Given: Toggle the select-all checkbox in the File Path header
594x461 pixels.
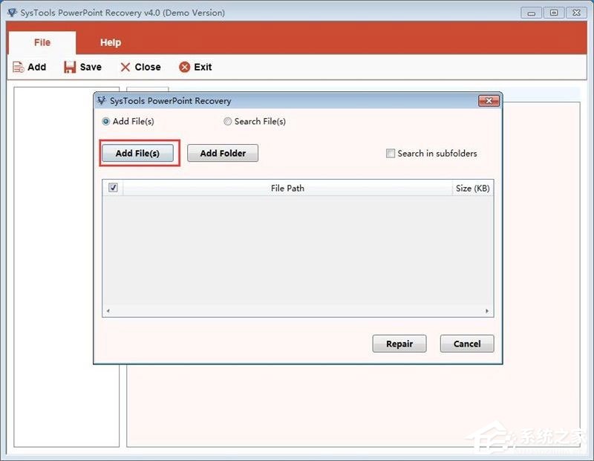Looking at the screenshot, I should [113, 188].
